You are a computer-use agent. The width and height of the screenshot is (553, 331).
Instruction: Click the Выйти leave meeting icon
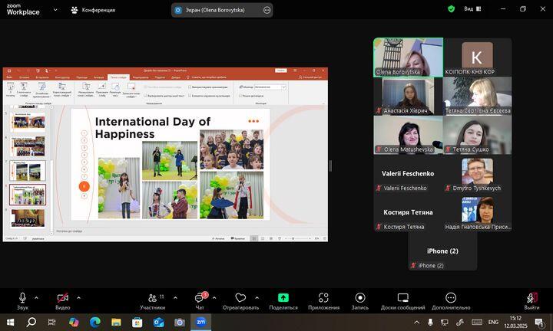[x=531, y=297]
